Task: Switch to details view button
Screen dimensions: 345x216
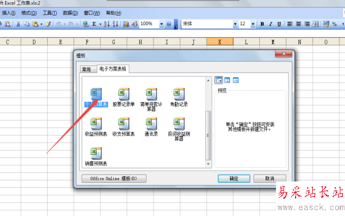Action: [236, 80]
